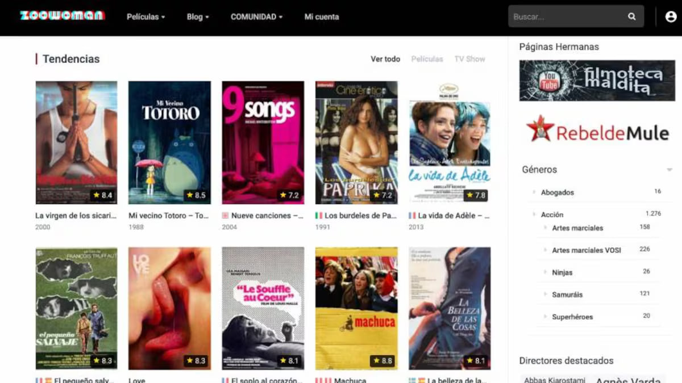Open the 9 Songs poster
Viewport: 682px width, 383px height.
coord(263,142)
